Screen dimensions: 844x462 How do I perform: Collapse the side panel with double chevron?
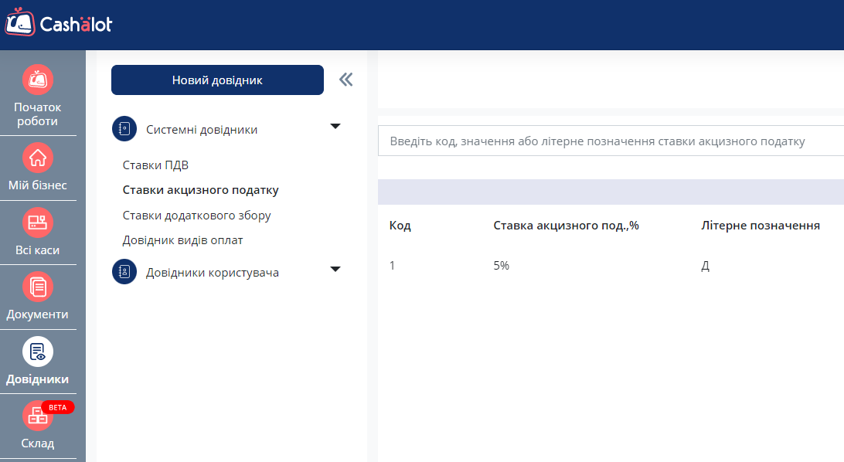pyautogui.click(x=345, y=80)
